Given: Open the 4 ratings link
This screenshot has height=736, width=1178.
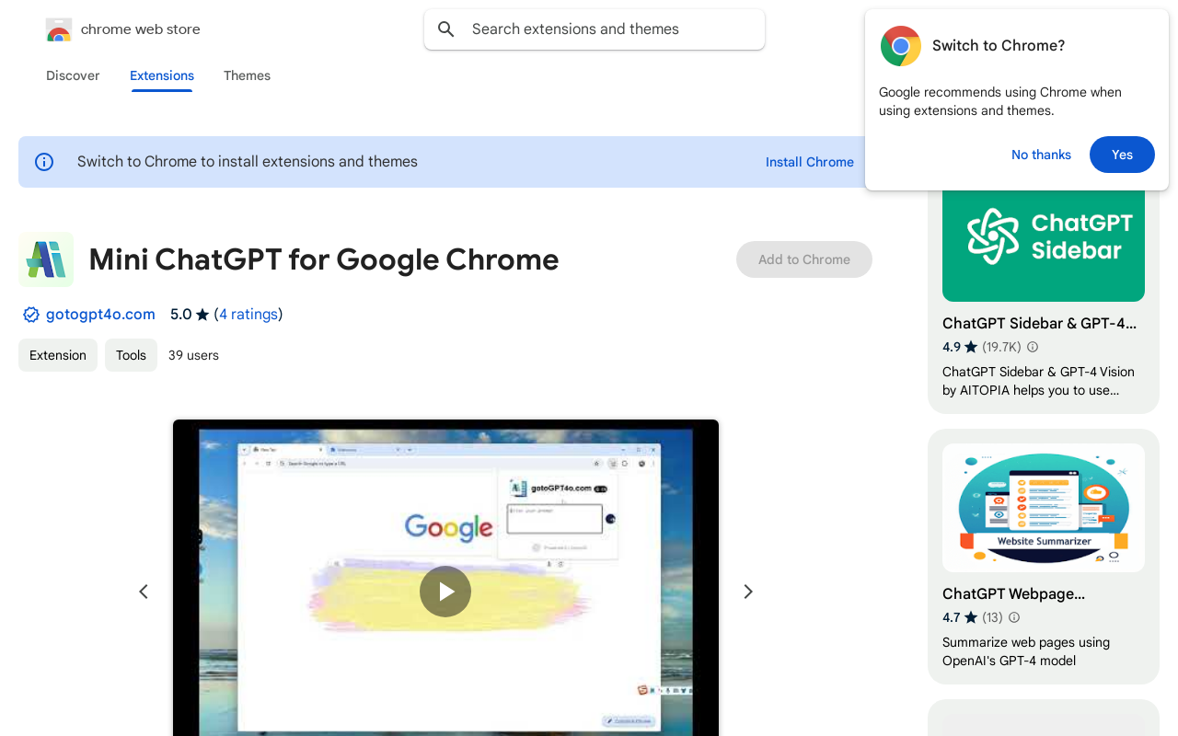Looking at the screenshot, I should (x=248, y=315).
